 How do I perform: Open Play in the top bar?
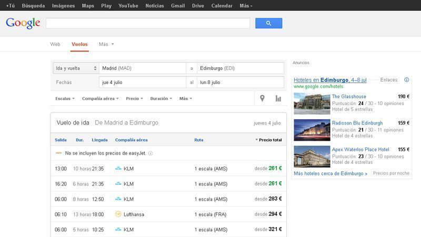(x=106, y=6)
